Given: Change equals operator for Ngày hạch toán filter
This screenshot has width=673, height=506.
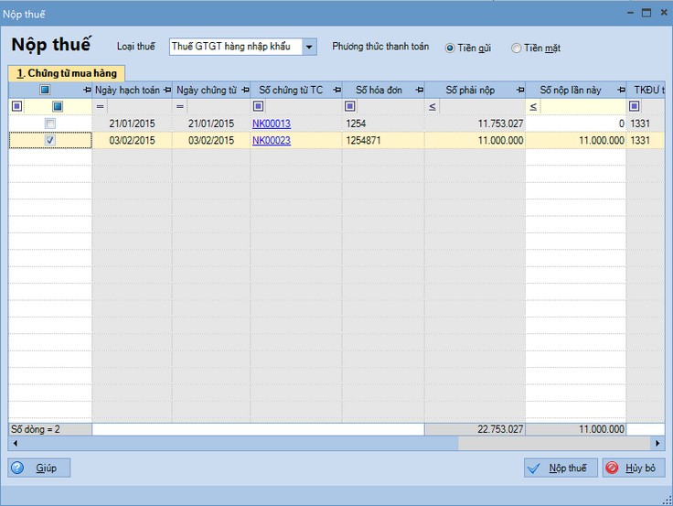Looking at the screenshot, I should tap(100, 106).
